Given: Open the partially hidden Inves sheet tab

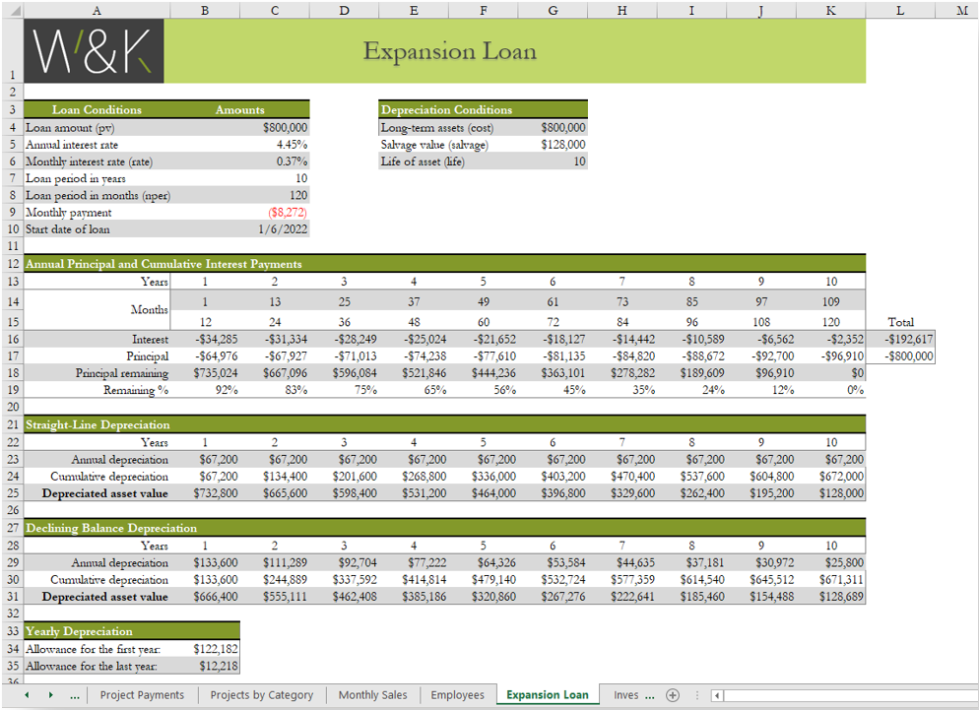Looking at the screenshot, I should (x=627, y=694).
